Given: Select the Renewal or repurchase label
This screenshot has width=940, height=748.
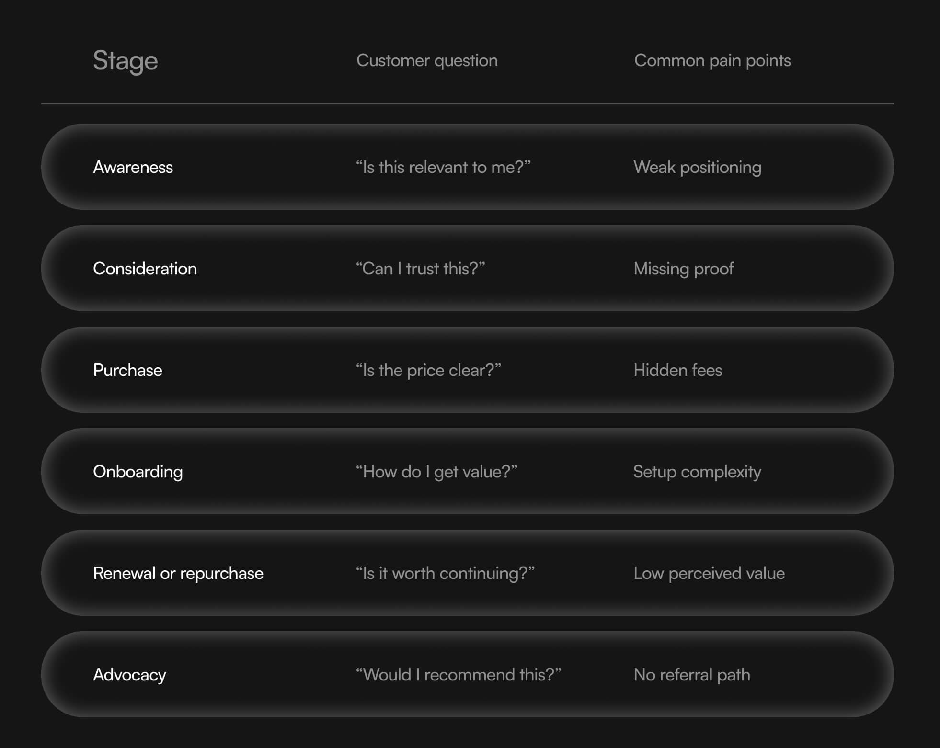Looking at the screenshot, I should [x=178, y=574].
